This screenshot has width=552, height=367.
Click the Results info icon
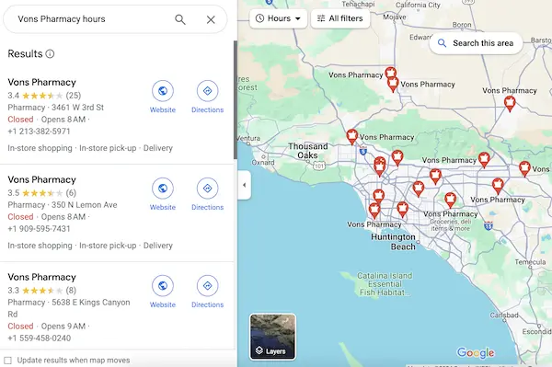tap(50, 54)
